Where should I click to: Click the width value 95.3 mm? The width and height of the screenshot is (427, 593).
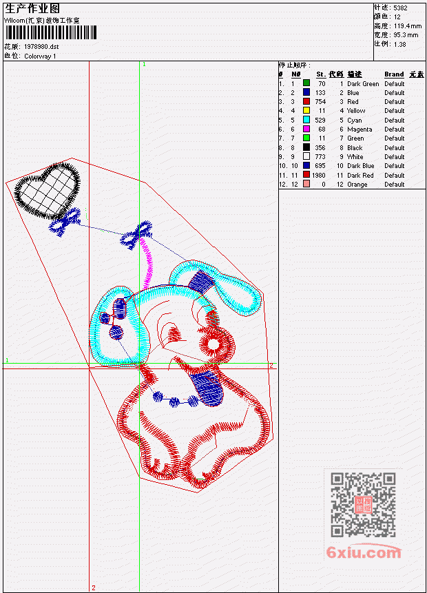pyautogui.click(x=406, y=35)
